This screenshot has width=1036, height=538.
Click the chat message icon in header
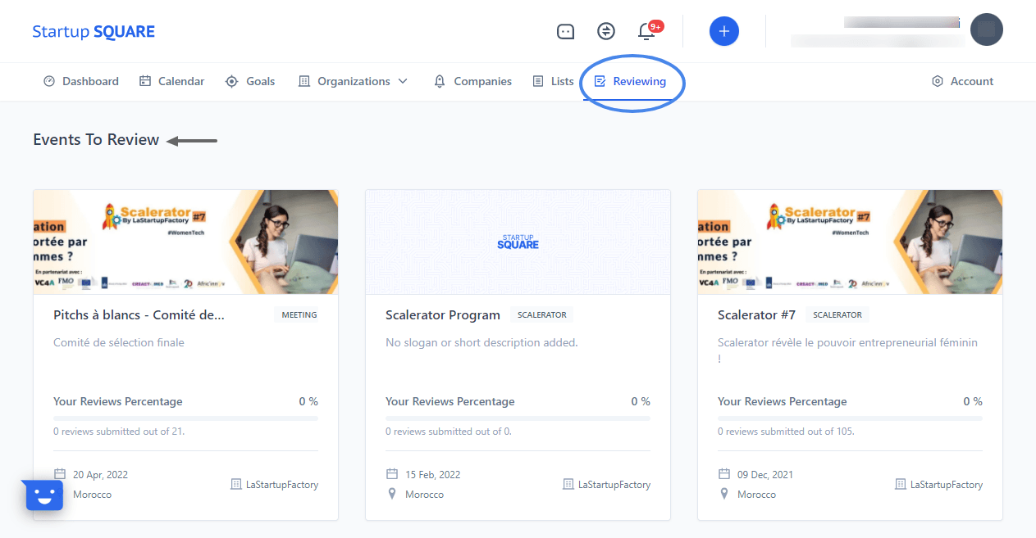pos(565,31)
